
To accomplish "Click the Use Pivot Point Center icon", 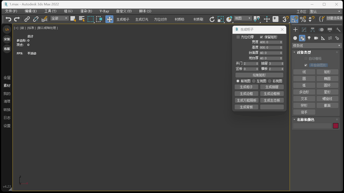I will point(257,19).
